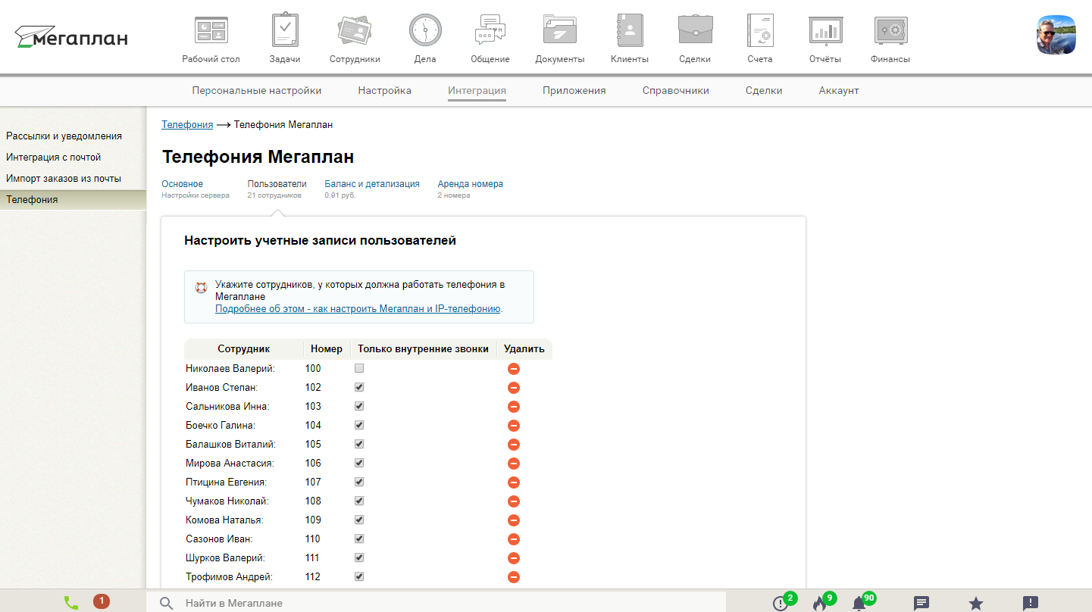Go to Клиенты address book icon
The image size is (1092, 612).
(x=630, y=39)
